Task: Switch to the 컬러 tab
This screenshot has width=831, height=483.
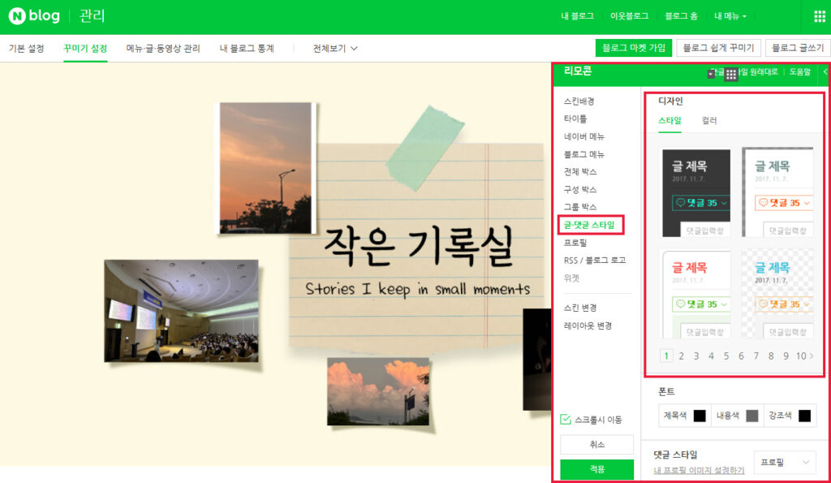Action: tap(709, 121)
